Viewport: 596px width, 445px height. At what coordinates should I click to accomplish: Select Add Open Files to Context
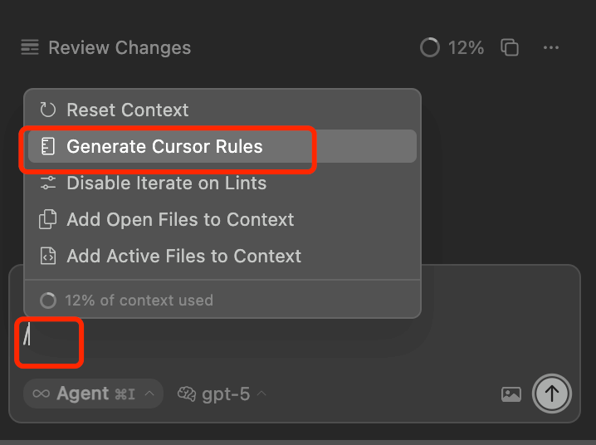tap(222, 219)
